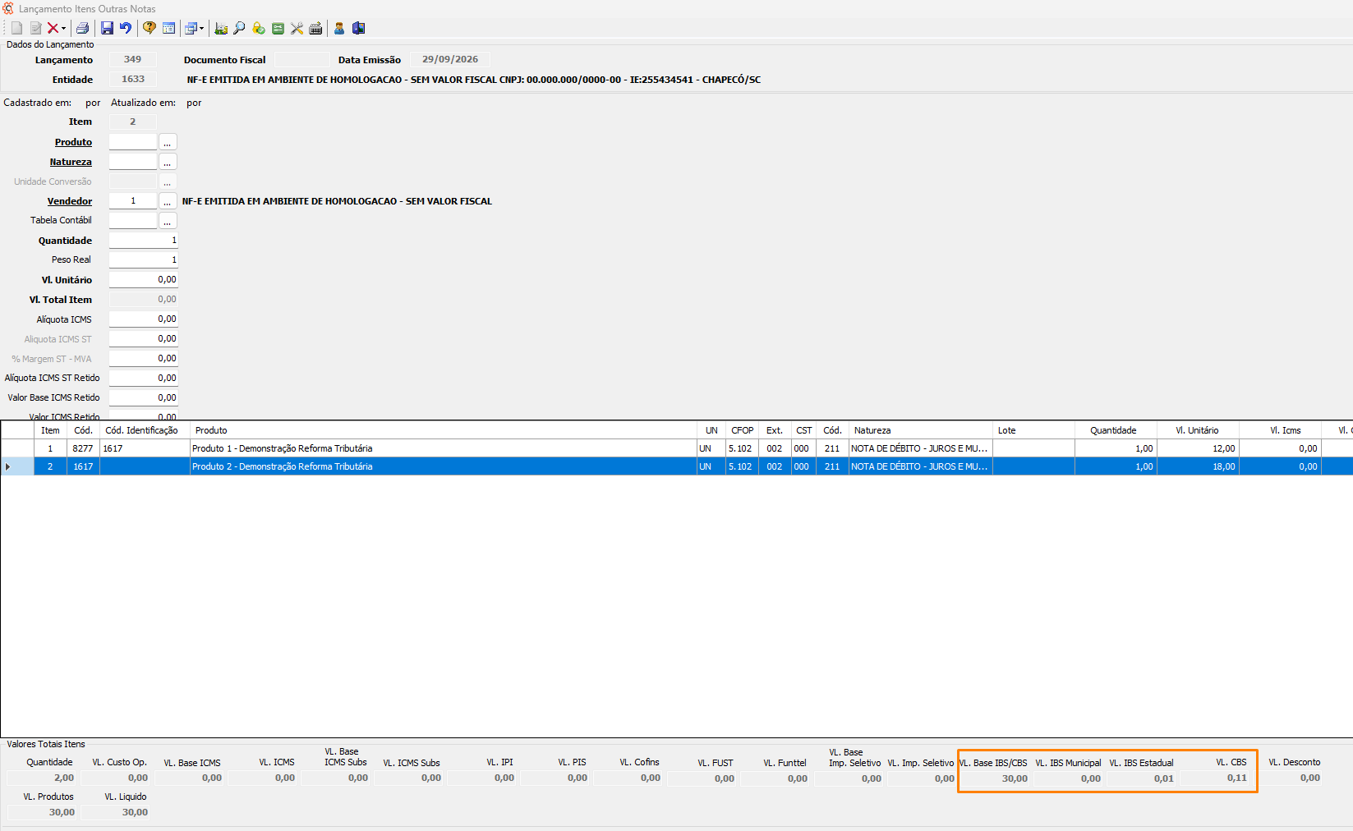The width and height of the screenshot is (1353, 831).
Task: Click the keyboard icon in toolbar
Action: pos(315,28)
